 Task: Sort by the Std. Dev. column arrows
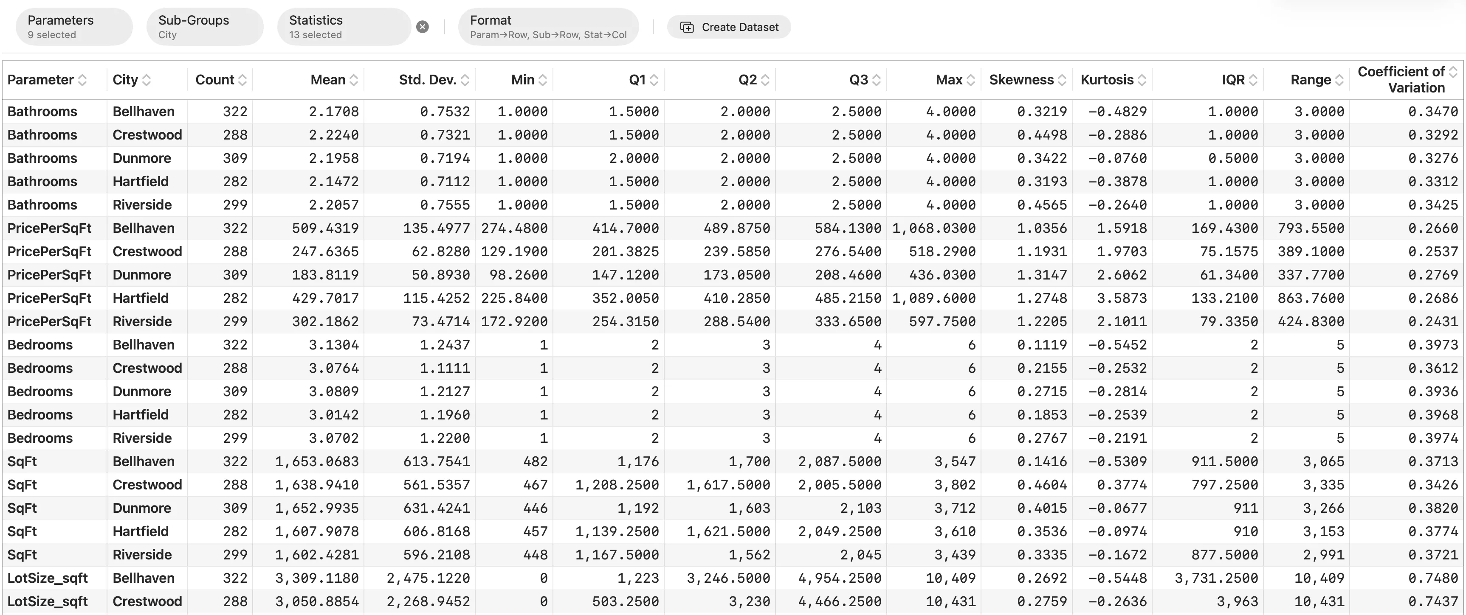pyautogui.click(x=465, y=80)
